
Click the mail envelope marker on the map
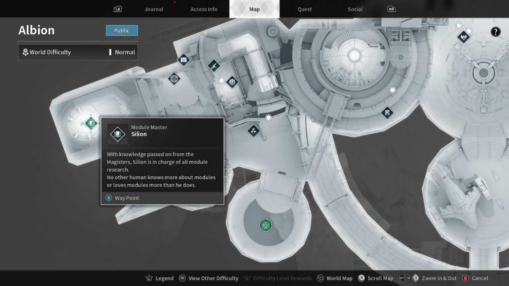coord(183,60)
